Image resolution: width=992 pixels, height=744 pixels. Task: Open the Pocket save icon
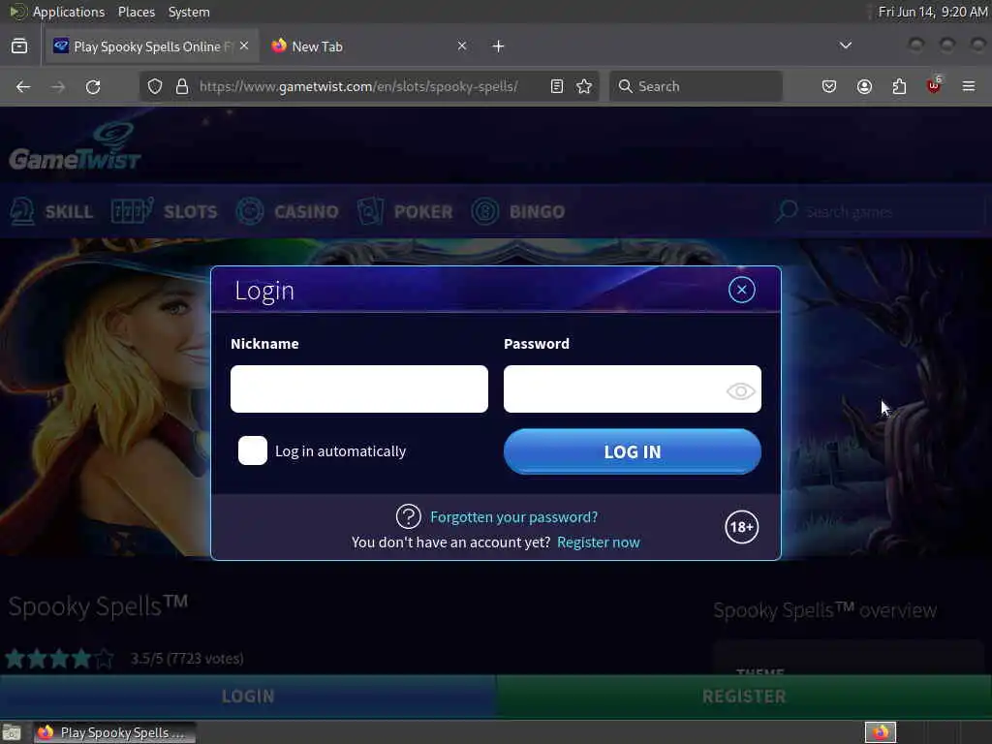point(829,86)
